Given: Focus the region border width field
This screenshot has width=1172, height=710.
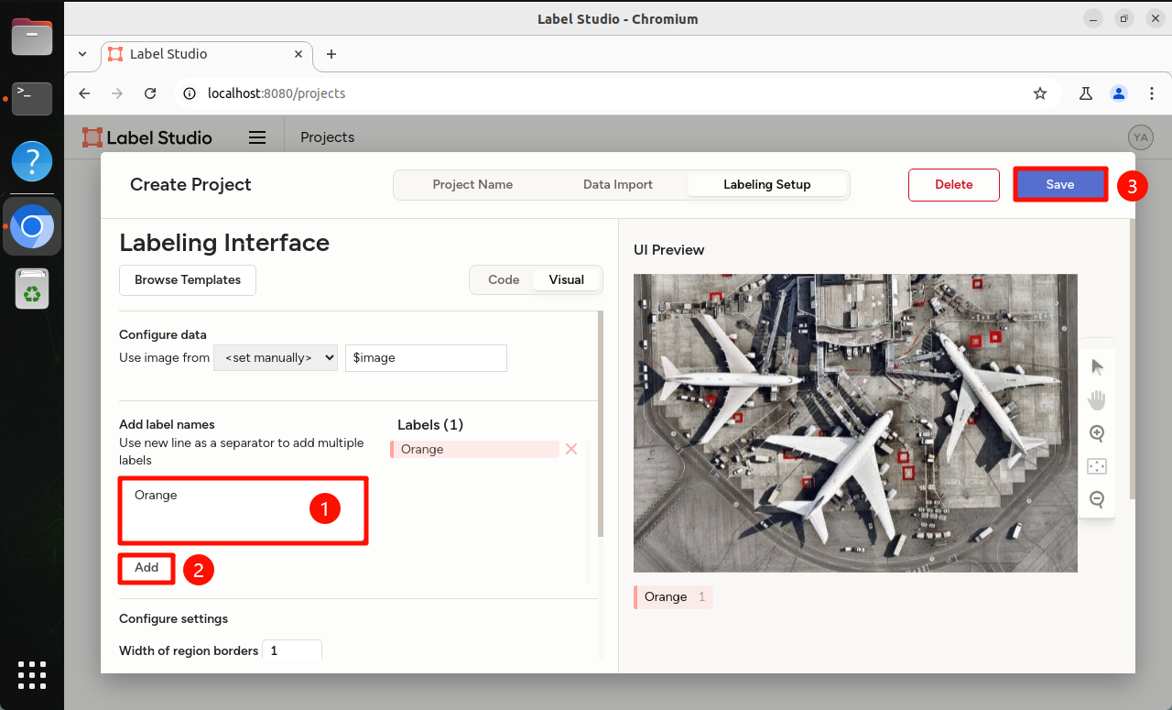Looking at the screenshot, I should [292, 650].
